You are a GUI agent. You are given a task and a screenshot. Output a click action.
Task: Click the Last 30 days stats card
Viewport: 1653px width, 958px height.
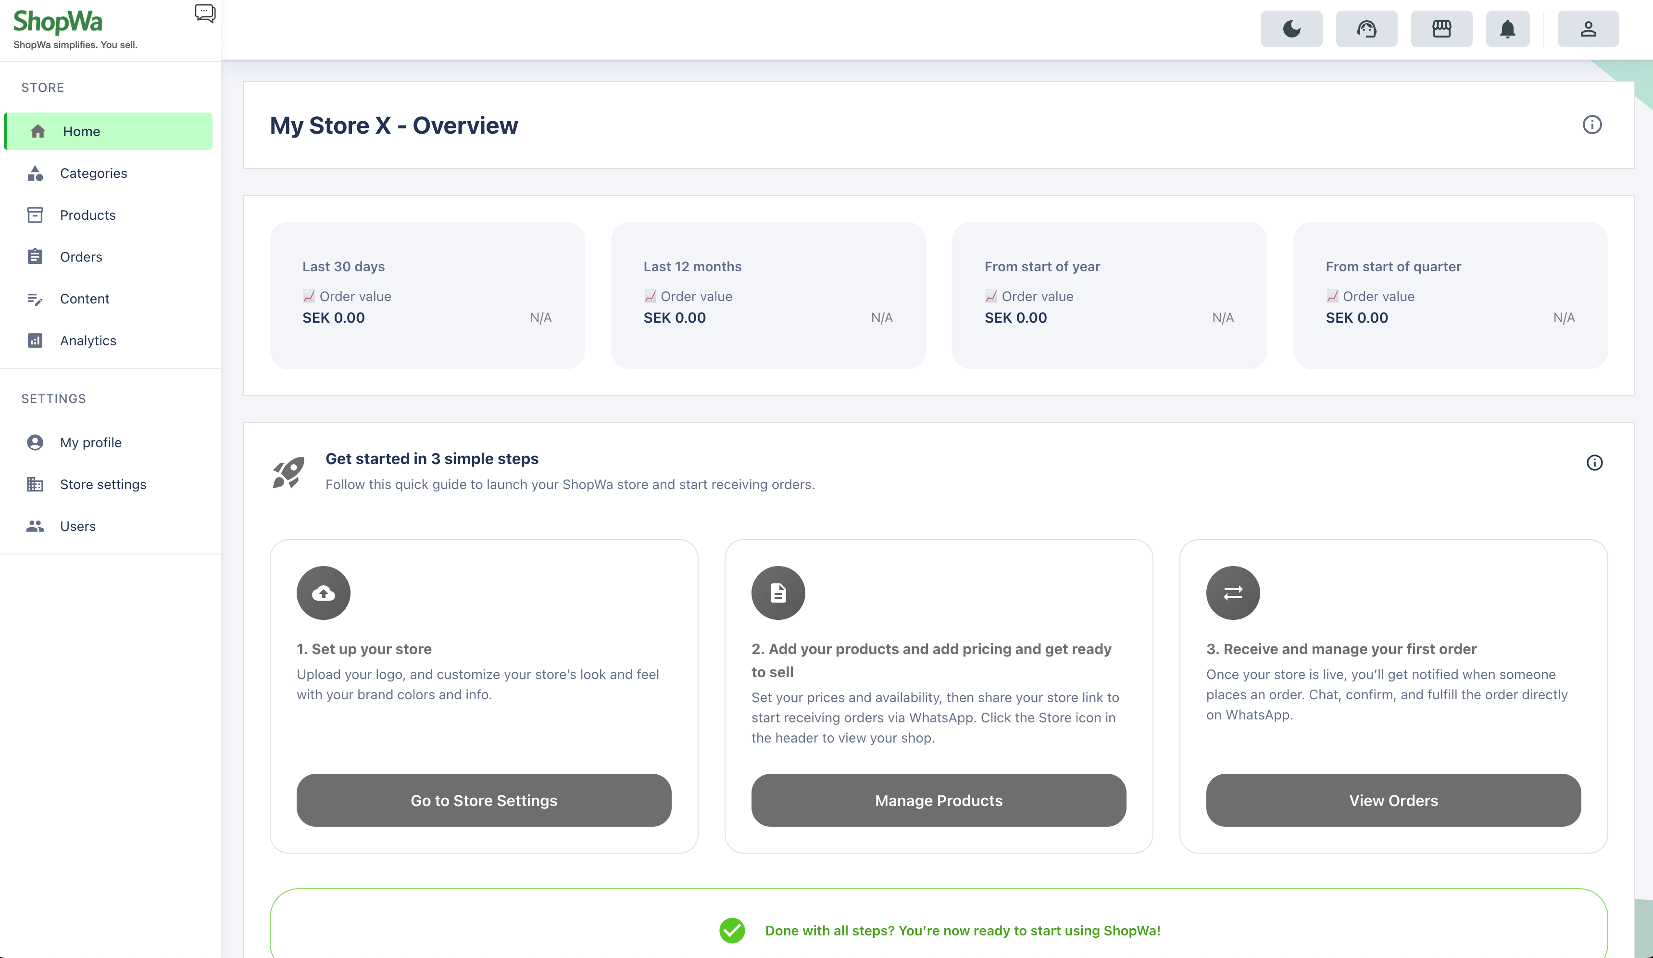click(427, 295)
